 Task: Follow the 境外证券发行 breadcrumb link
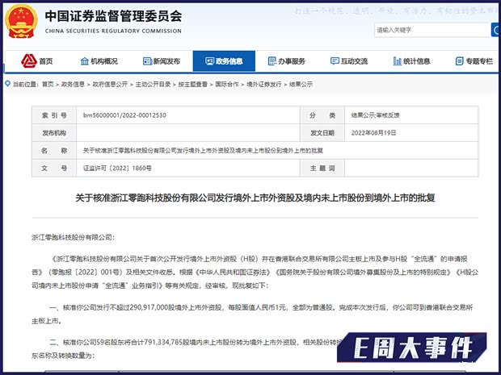tap(264, 84)
